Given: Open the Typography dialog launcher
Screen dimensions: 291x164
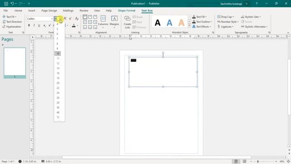Looking at the screenshot, I should pyautogui.click(x=269, y=32).
